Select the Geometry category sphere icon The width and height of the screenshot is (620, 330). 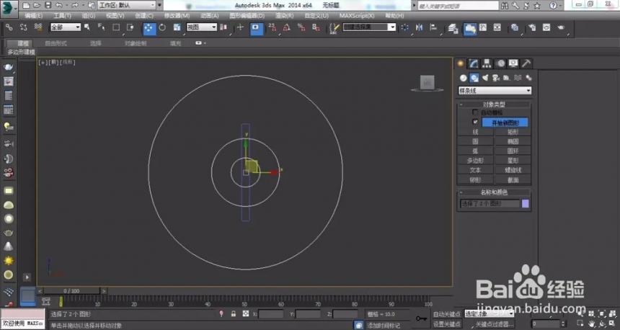pyautogui.click(x=463, y=78)
